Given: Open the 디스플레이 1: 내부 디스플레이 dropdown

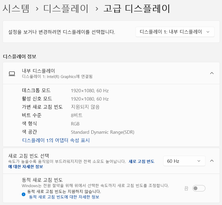Looking at the screenshot, I should [x=175, y=32].
